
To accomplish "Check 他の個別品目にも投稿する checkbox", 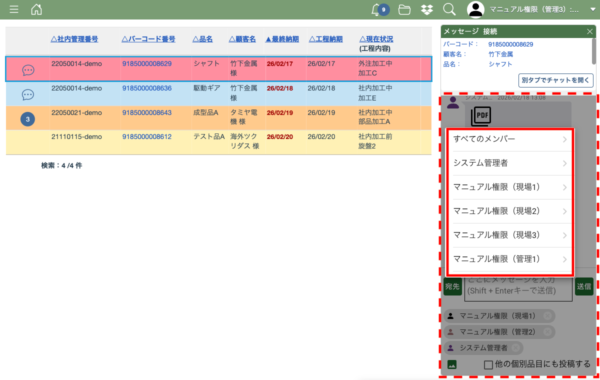I will 488,365.
